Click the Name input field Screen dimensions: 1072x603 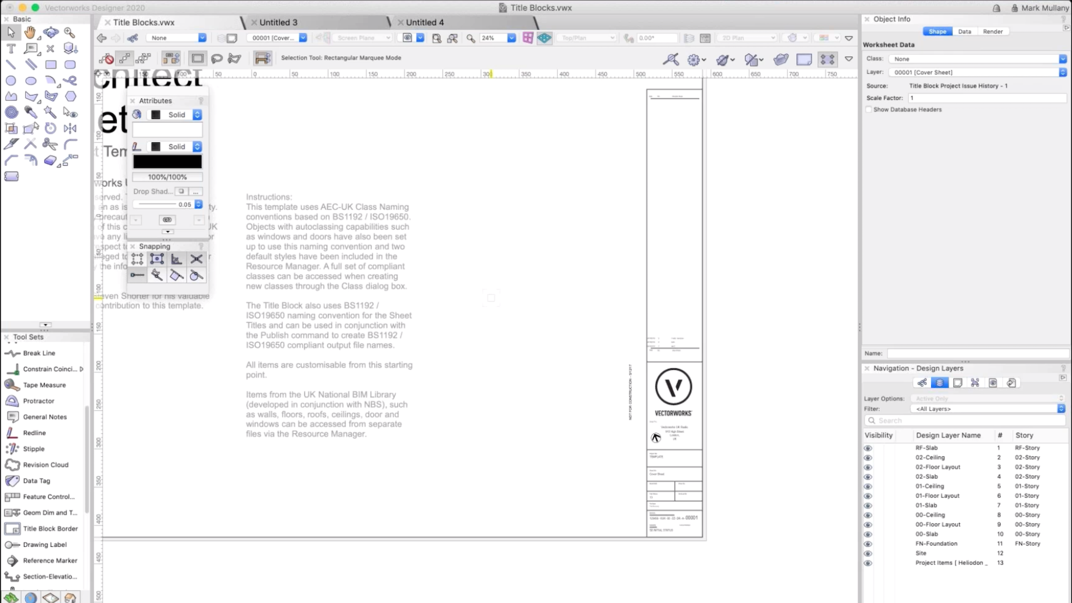tap(977, 353)
